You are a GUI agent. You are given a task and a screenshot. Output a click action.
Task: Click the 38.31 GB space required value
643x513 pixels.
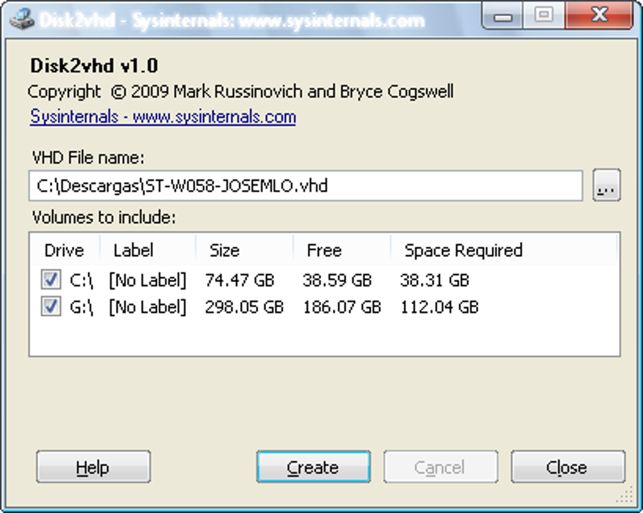[435, 281]
